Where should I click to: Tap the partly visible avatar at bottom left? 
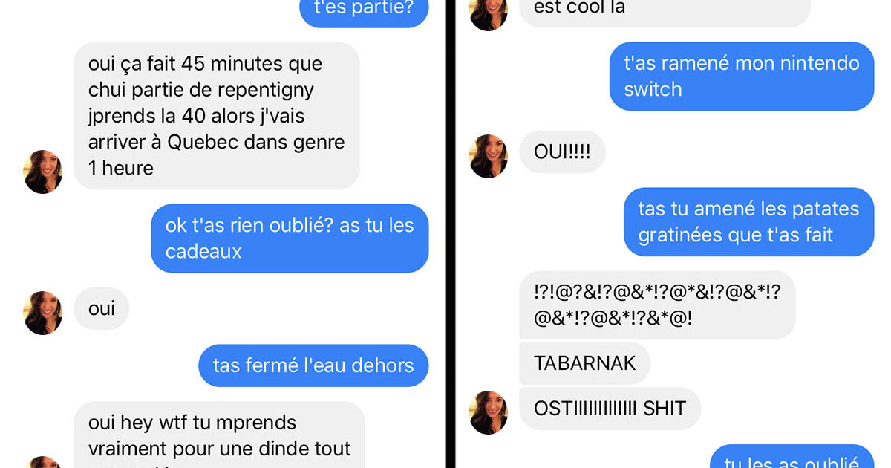tap(43, 462)
